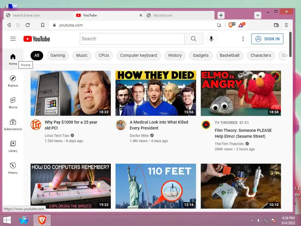Viewport: 301px width, 226px height.
Task: Open YouTube settings three-dot menu
Action: [243, 39]
